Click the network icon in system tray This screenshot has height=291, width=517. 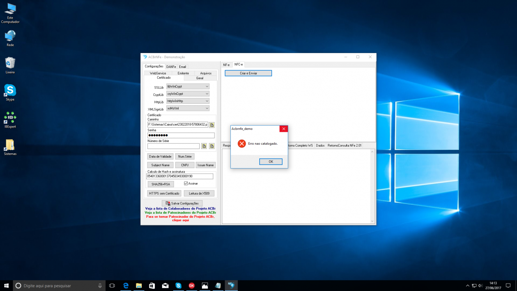coord(474,286)
